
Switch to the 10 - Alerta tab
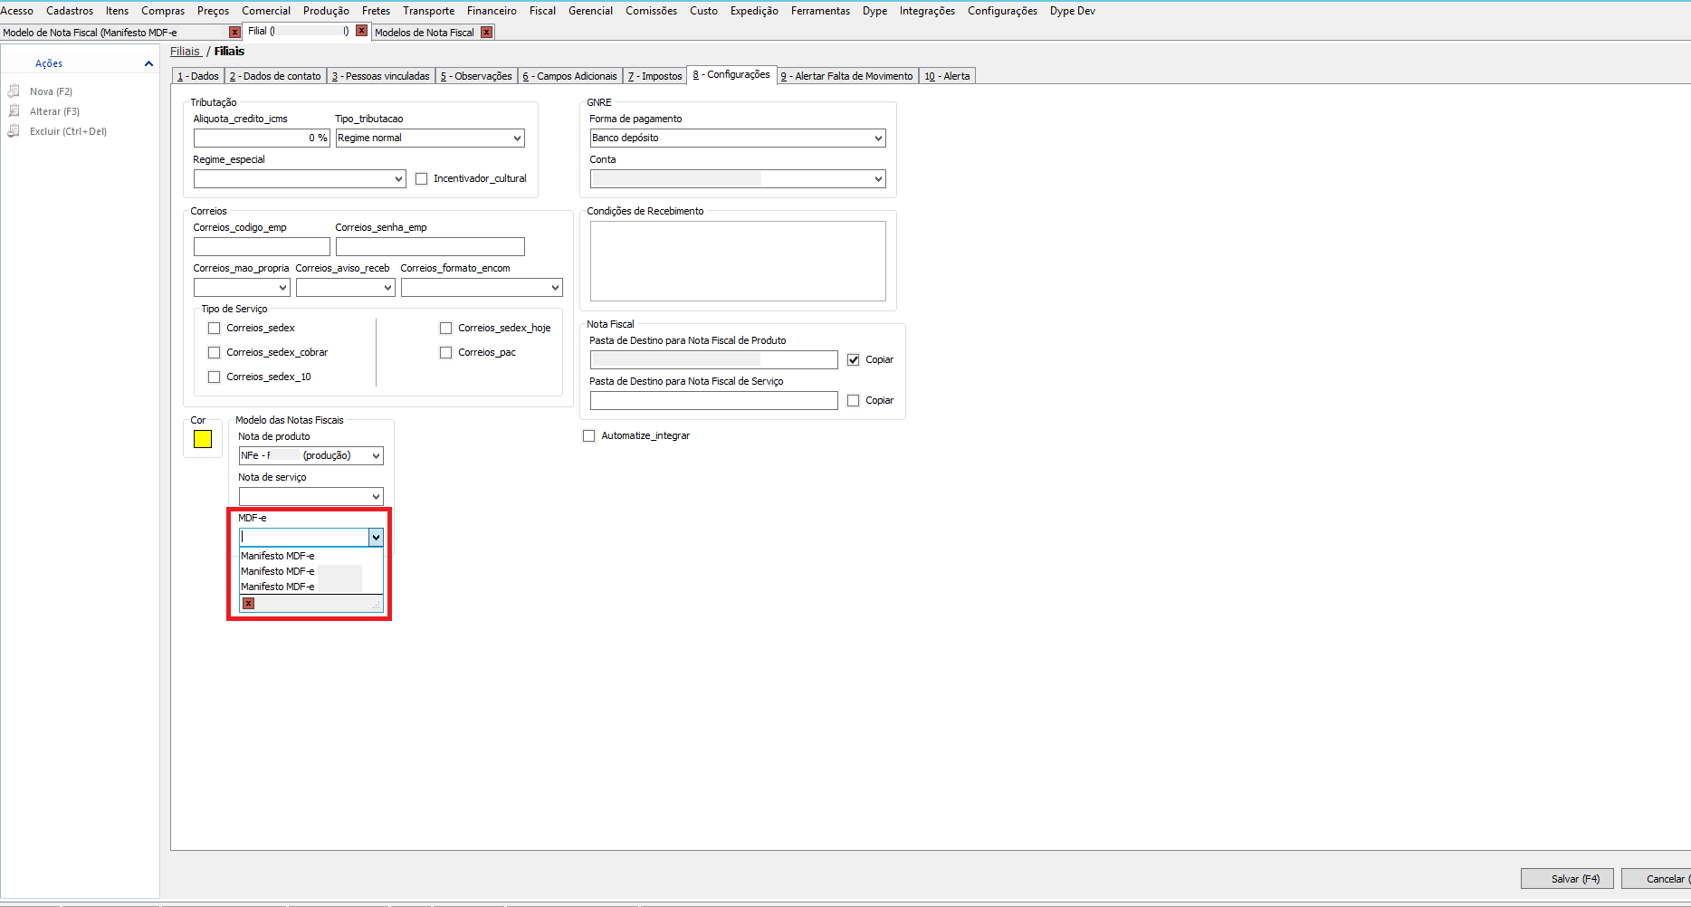(947, 77)
